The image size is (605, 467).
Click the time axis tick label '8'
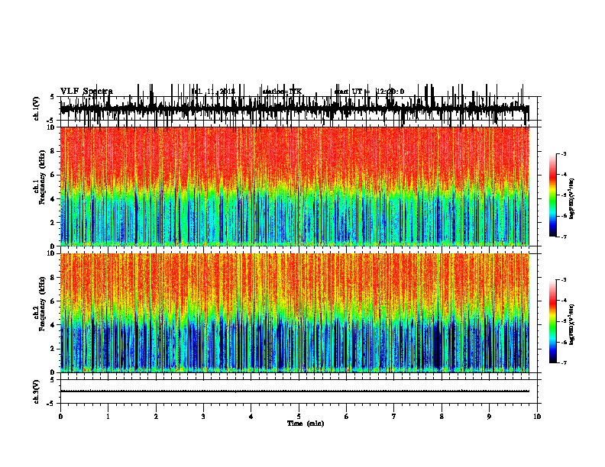[442, 417]
